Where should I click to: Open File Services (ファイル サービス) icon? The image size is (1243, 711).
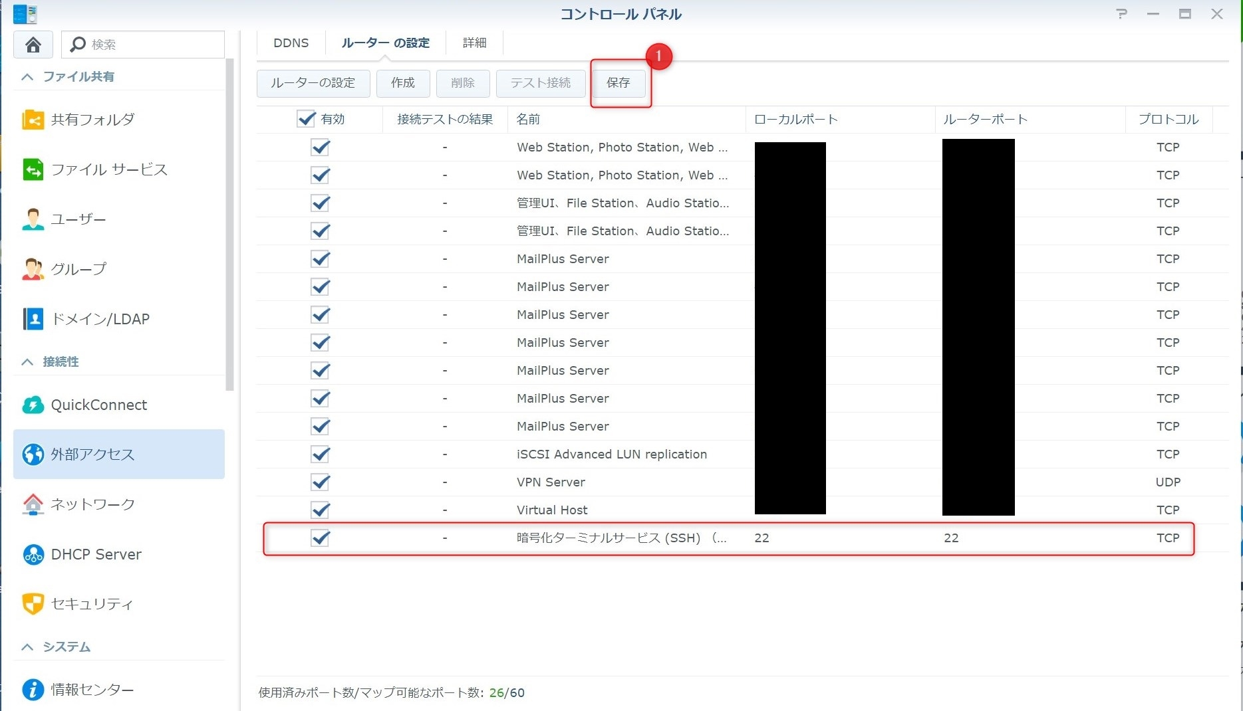tap(33, 169)
